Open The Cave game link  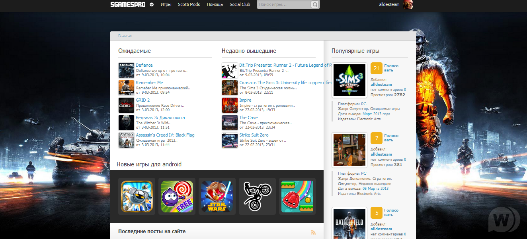248,118
